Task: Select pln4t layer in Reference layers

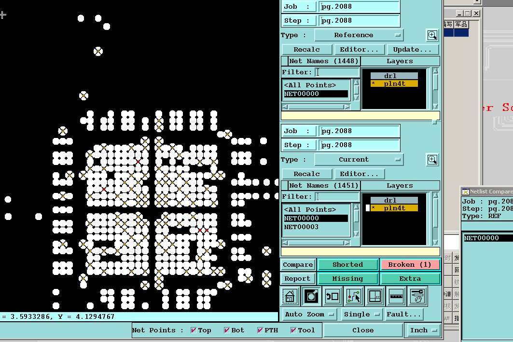Action: tap(394, 84)
